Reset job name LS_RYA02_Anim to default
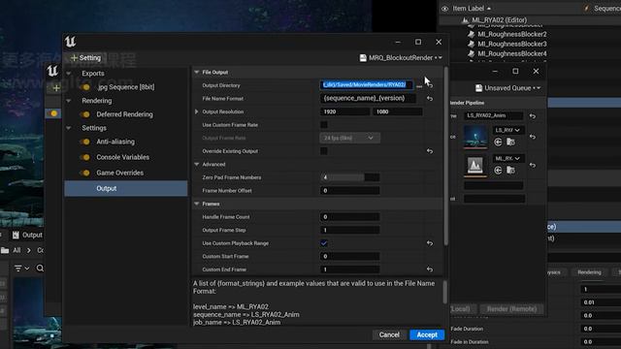The width and height of the screenshot is (621, 349). tap(533, 116)
